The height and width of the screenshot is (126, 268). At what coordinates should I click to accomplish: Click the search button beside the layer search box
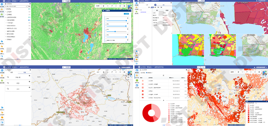pos(29,6)
